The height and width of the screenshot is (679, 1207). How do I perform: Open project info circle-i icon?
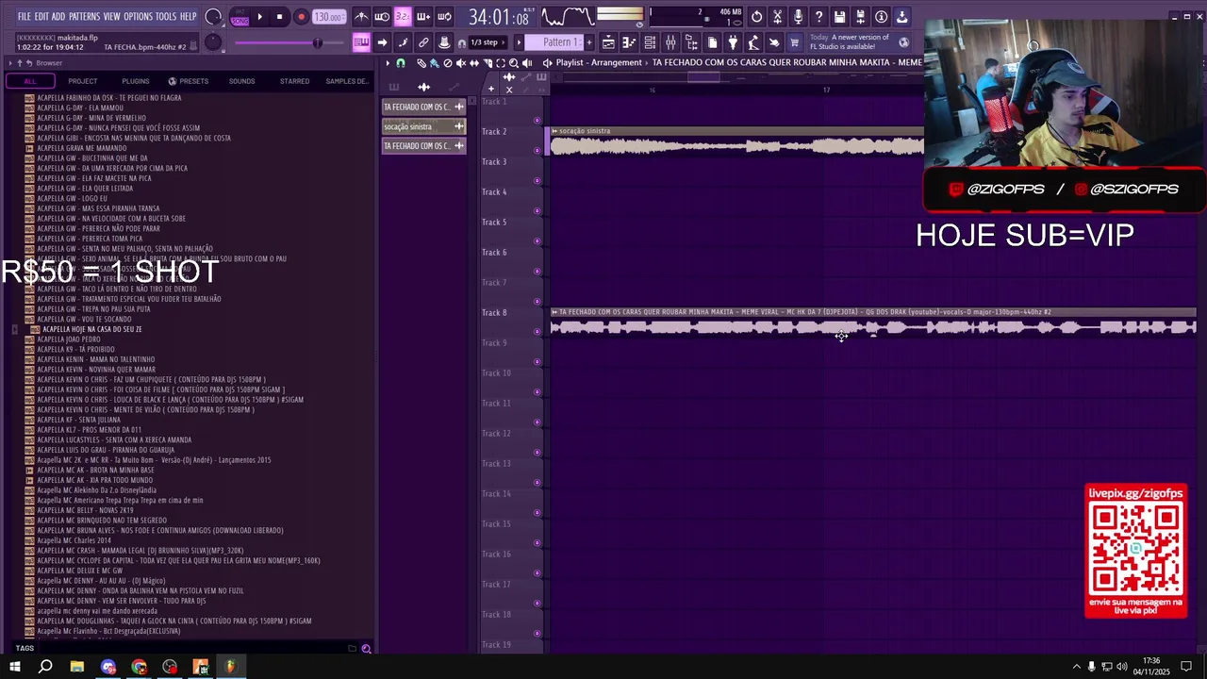pyautogui.click(x=882, y=17)
